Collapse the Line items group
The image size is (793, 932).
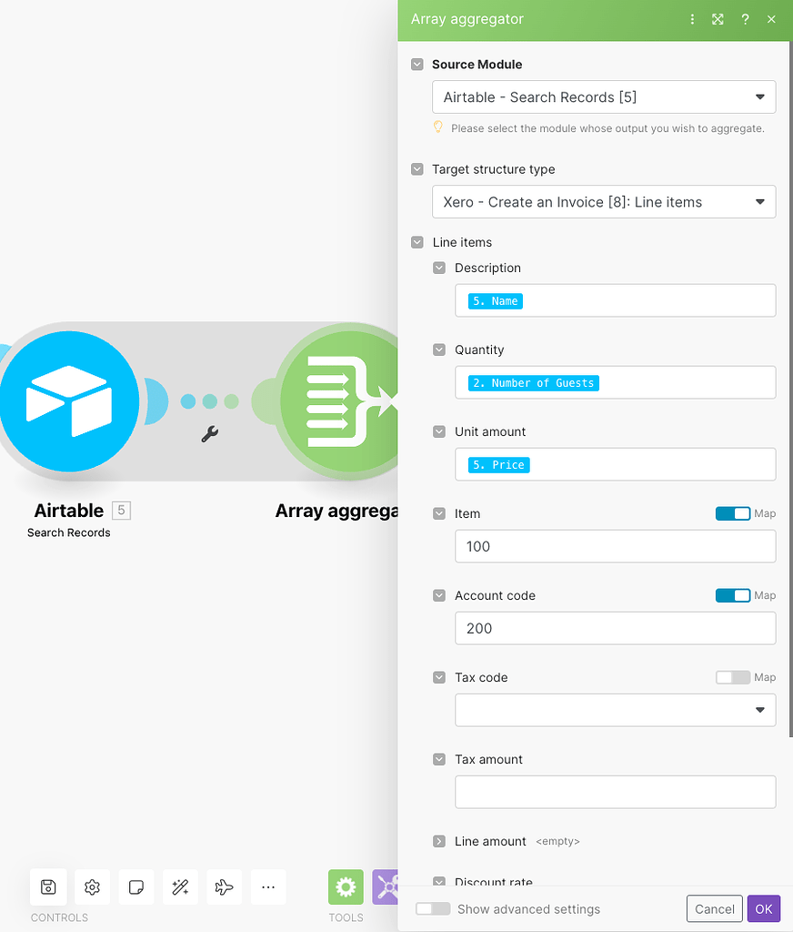click(417, 242)
